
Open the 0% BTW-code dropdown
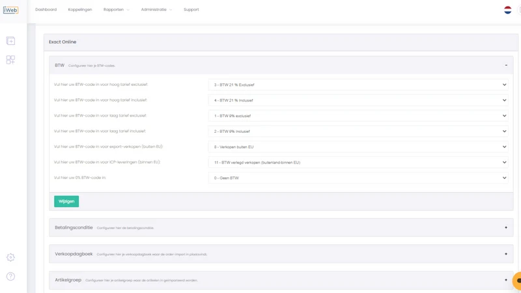pos(359,178)
